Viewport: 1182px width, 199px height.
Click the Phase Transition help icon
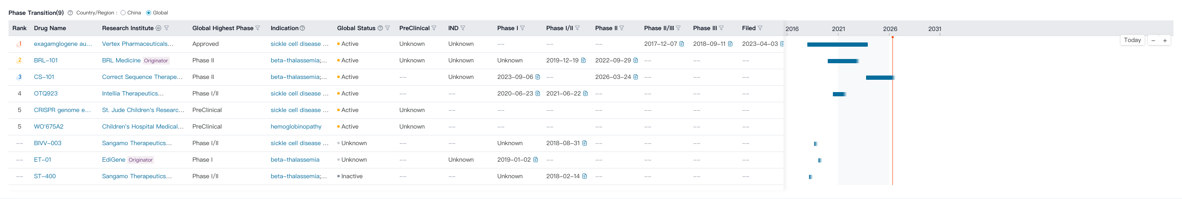pyautogui.click(x=70, y=13)
